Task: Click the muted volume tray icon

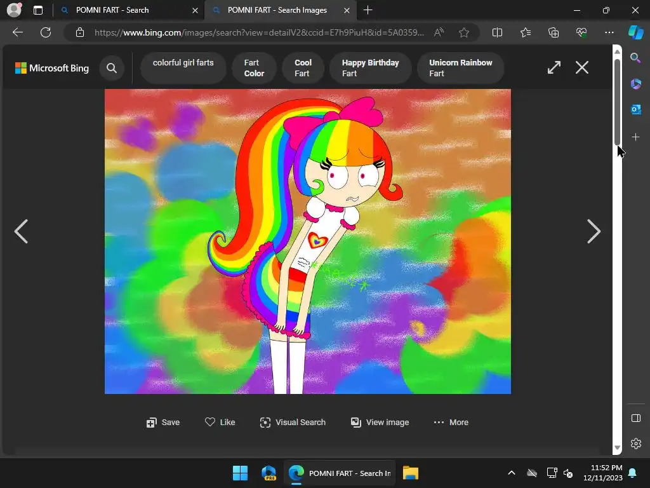Action: 568,473
